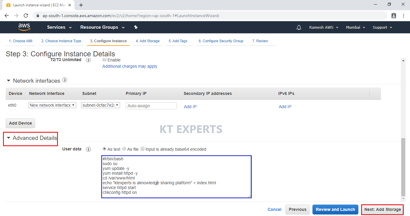The width and height of the screenshot is (410, 216).
Task: Click the 'Next: Add Storage' button
Action: (382, 209)
